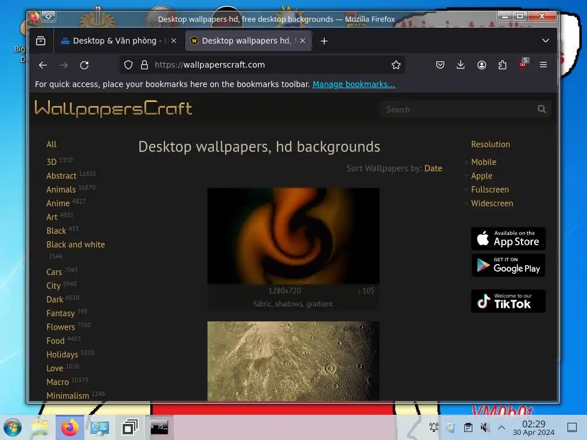Click the 1280x720 resolution label
Screen dimensions: 587x440
point(284,290)
